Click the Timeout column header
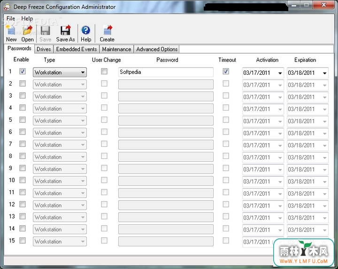The height and width of the screenshot is (269, 338). click(x=227, y=60)
